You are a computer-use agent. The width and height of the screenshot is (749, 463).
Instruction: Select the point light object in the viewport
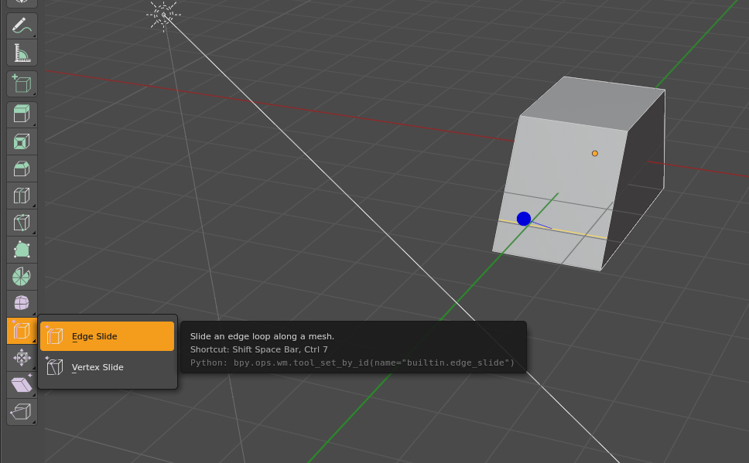163,15
